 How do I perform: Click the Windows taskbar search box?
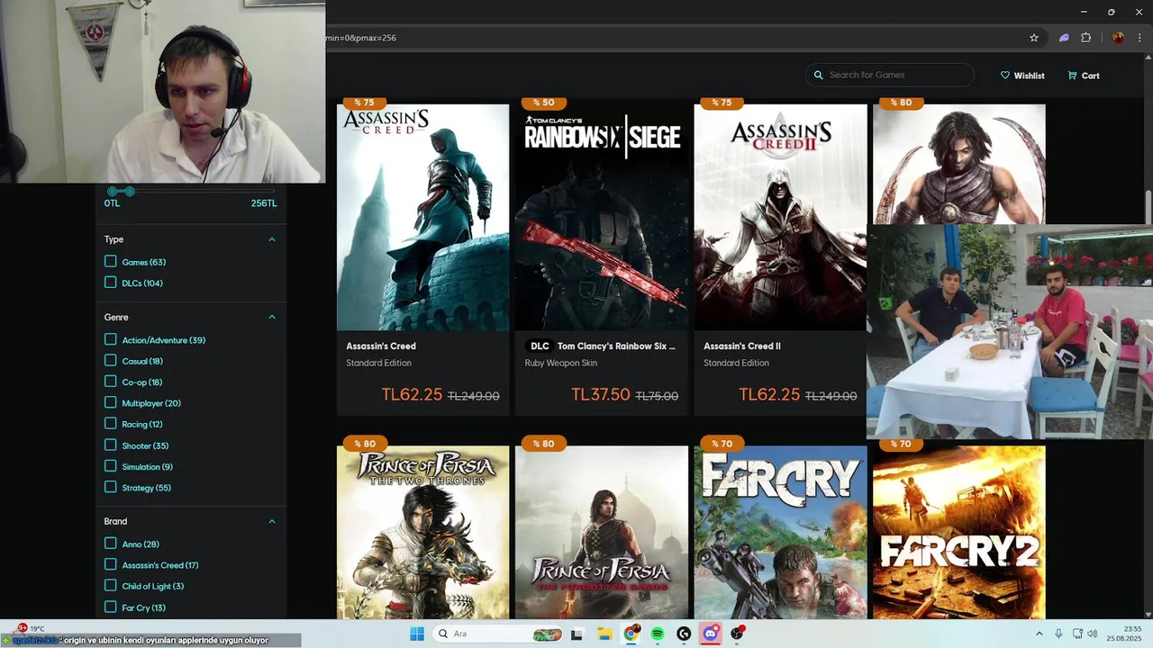498,634
